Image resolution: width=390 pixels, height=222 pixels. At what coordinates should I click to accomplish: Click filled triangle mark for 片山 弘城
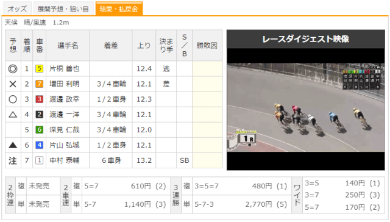[13, 145]
